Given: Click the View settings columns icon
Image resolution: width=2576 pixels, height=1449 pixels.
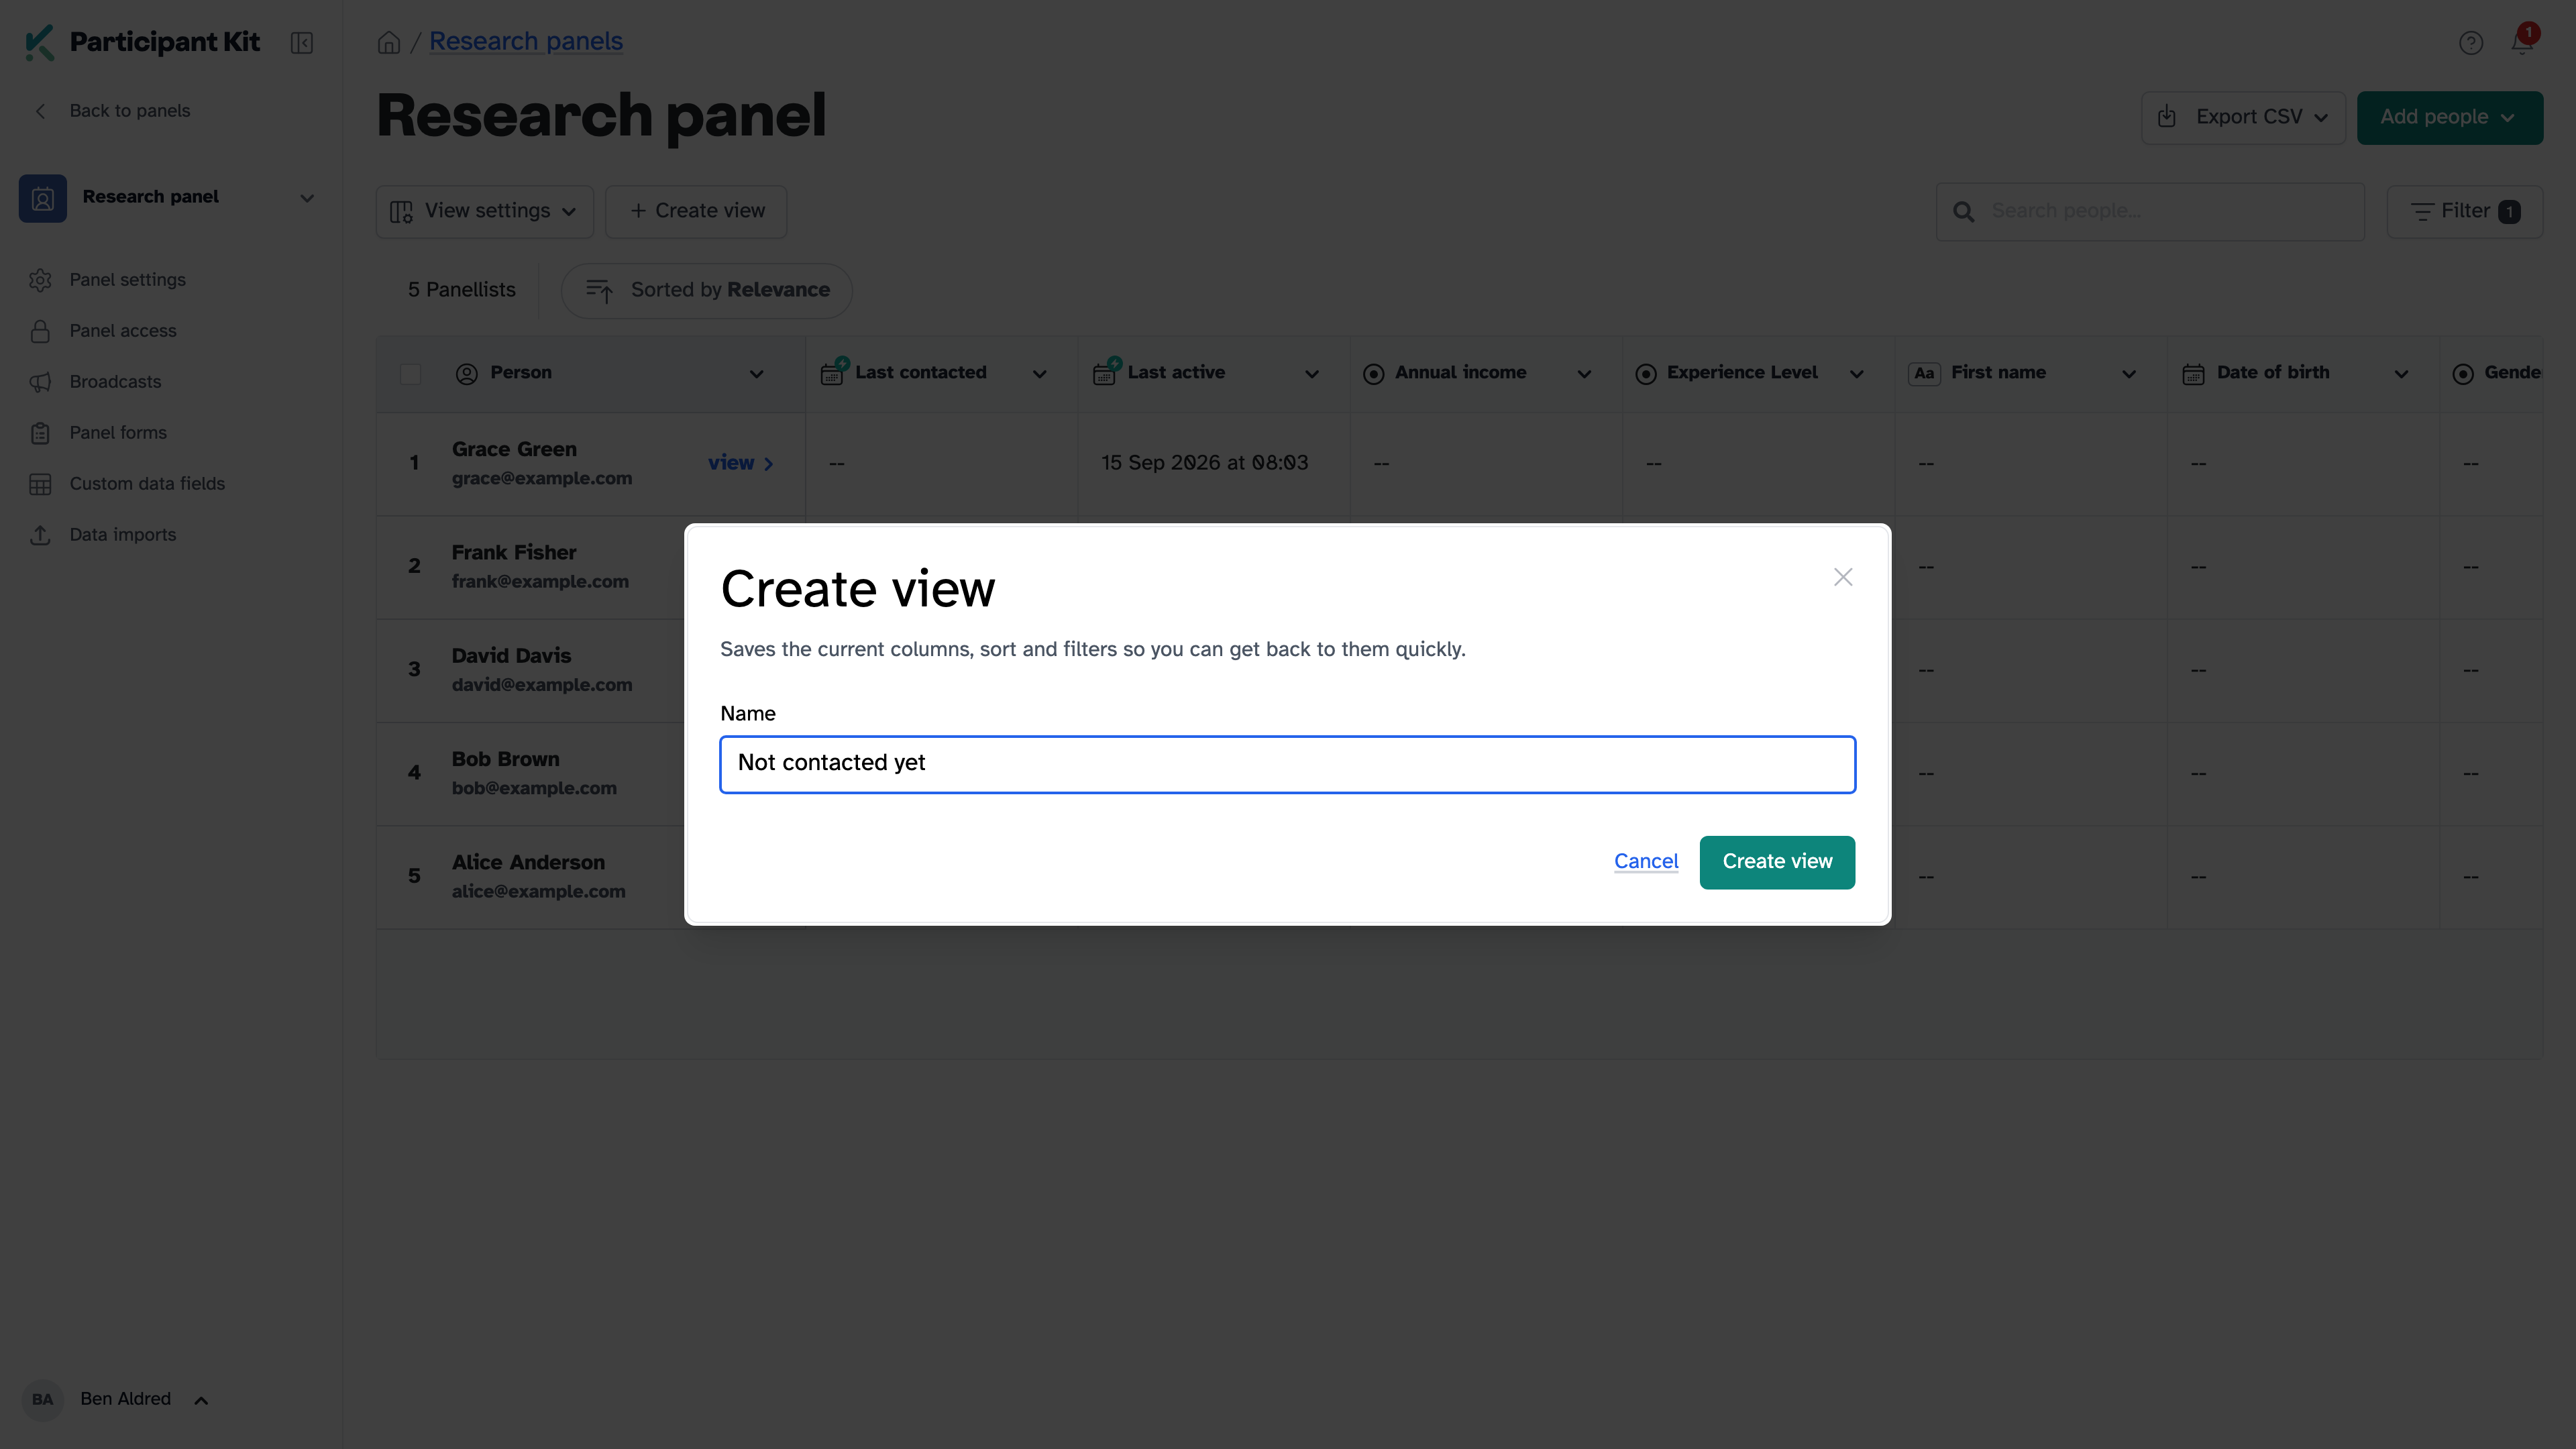Looking at the screenshot, I should click(401, 212).
